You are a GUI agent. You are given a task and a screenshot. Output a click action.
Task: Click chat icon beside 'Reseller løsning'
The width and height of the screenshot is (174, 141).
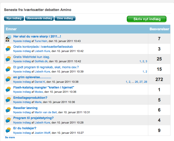[x=8, y=110]
